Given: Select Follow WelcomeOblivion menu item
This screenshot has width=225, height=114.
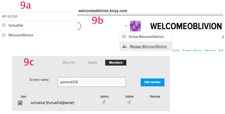Looking at the screenshot, I should (146, 37).
